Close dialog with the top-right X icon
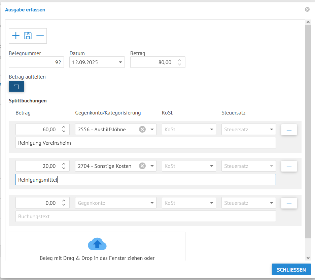Screen dimensions: 315x280 click(x=307, y=10)
